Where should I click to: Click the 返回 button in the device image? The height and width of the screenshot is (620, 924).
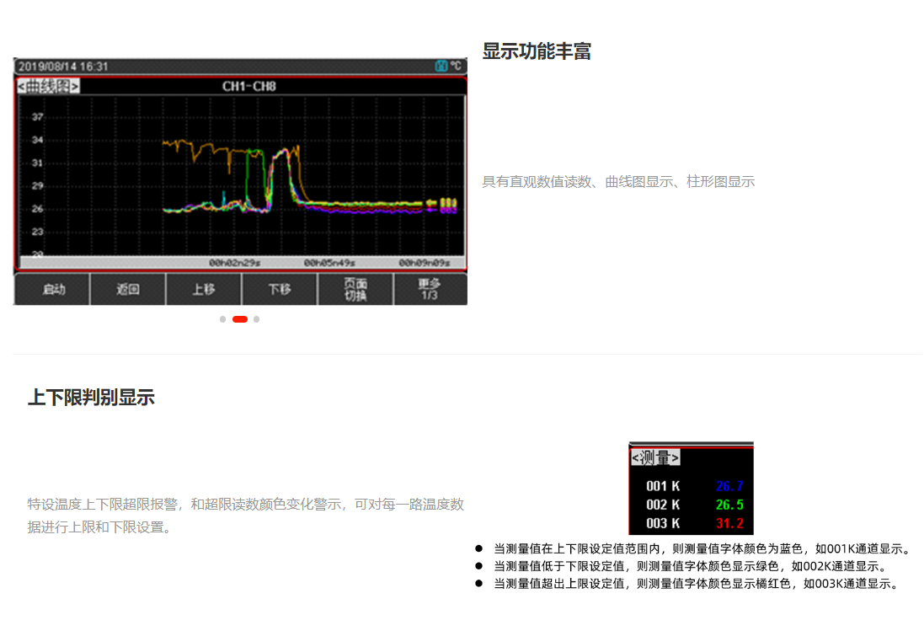point(128,290)
